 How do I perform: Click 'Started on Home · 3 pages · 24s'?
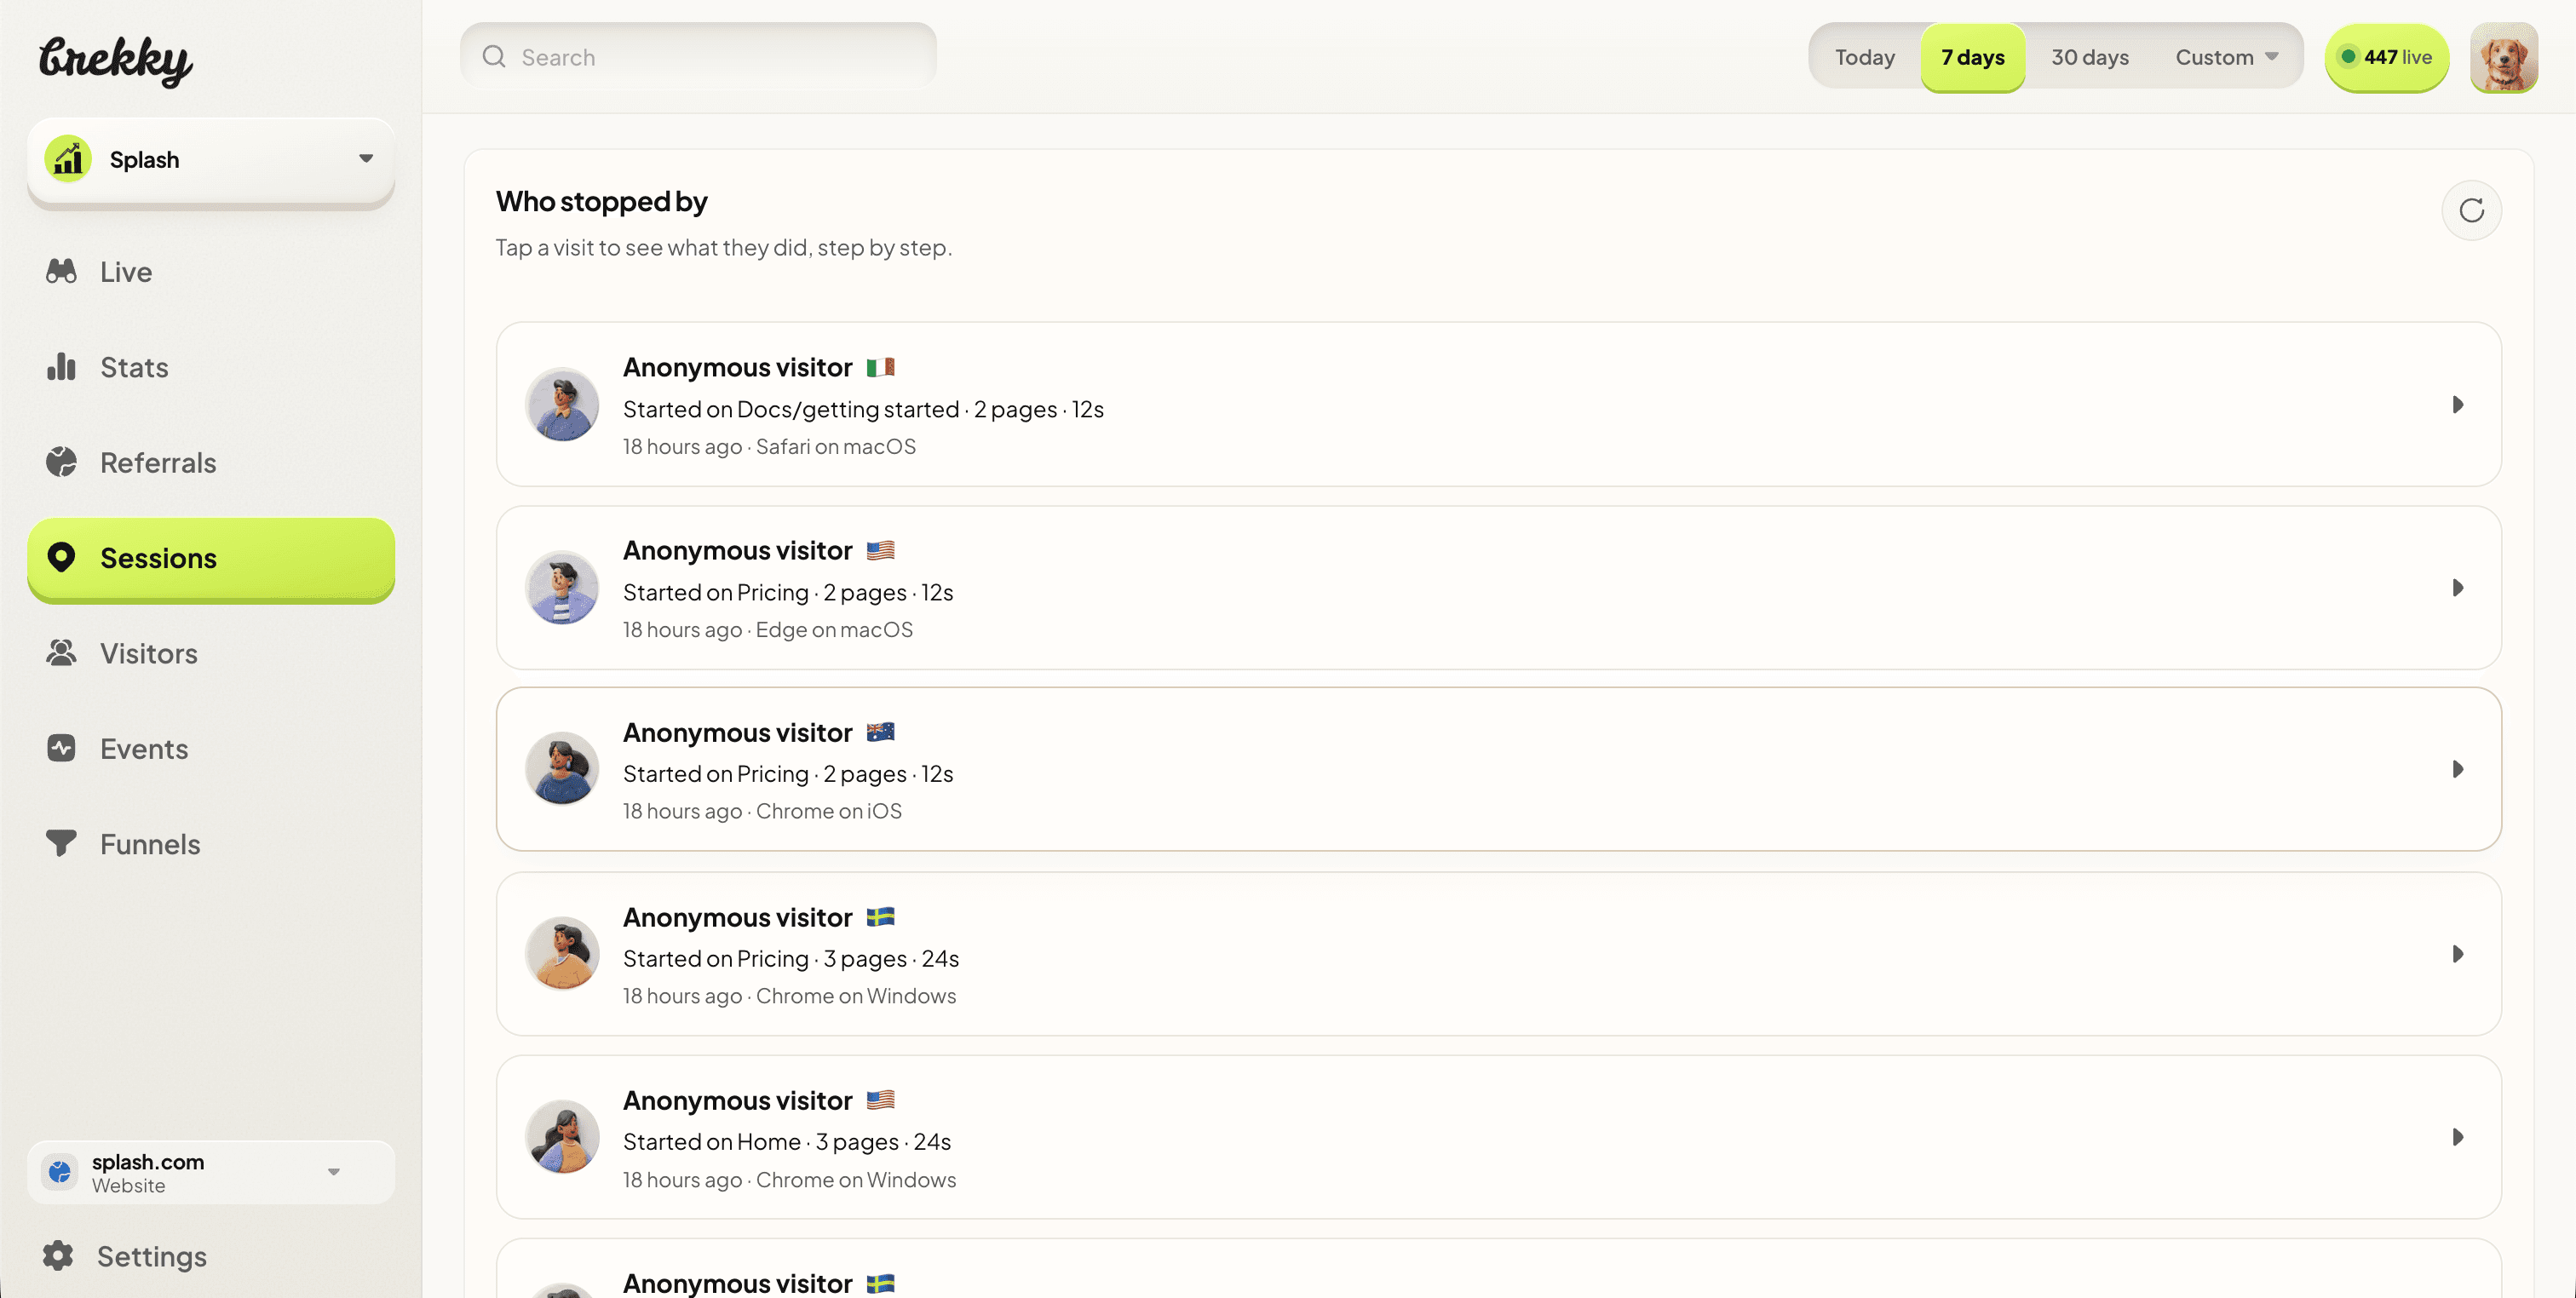787,1141
